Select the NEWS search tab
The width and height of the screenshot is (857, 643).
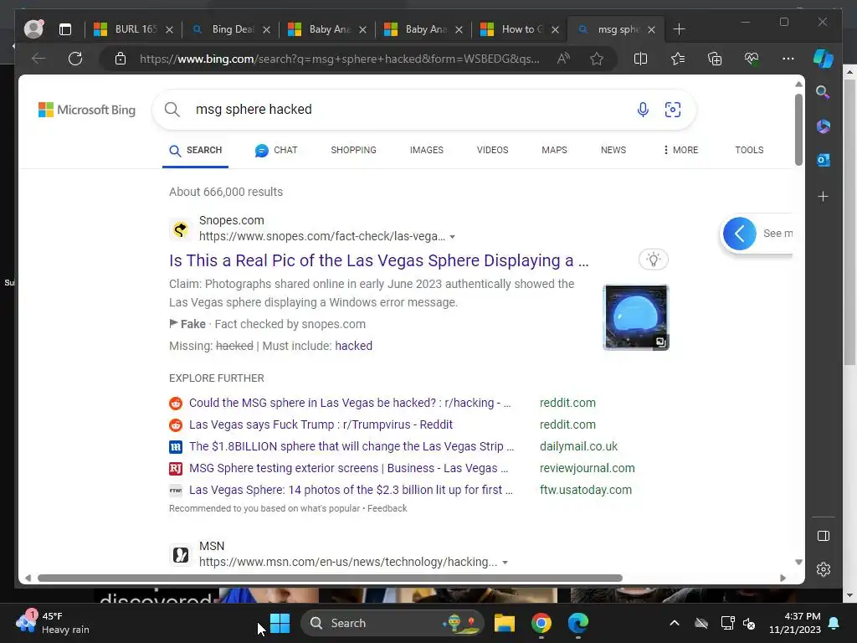point(613,150)
